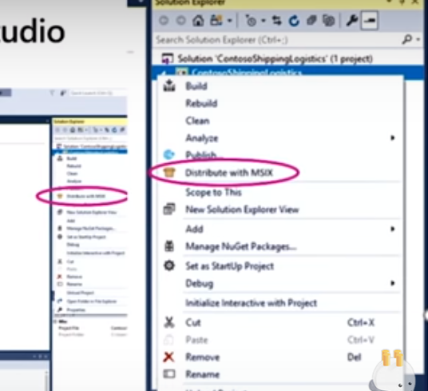Open Properties wrench icon in toolbar
This screenshot has height=391, width=428.
352,21
